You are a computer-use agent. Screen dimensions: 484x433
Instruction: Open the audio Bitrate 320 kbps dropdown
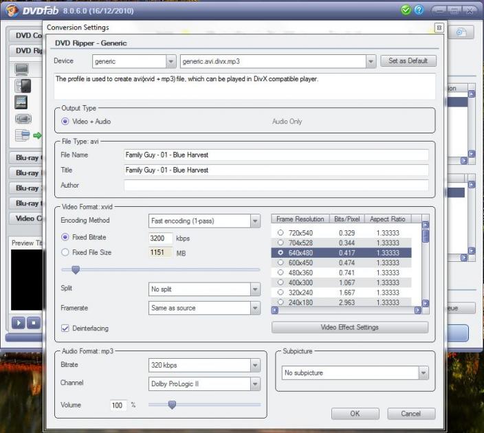pos(255,365)
